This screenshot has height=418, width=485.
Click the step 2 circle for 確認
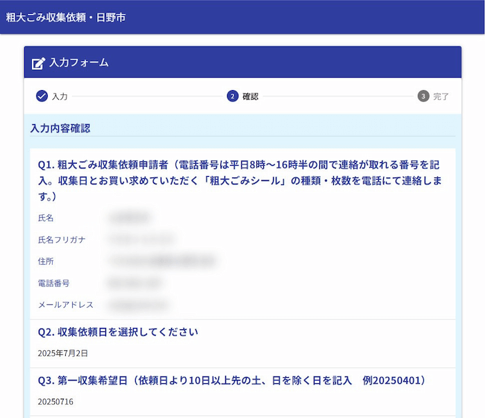233,96
